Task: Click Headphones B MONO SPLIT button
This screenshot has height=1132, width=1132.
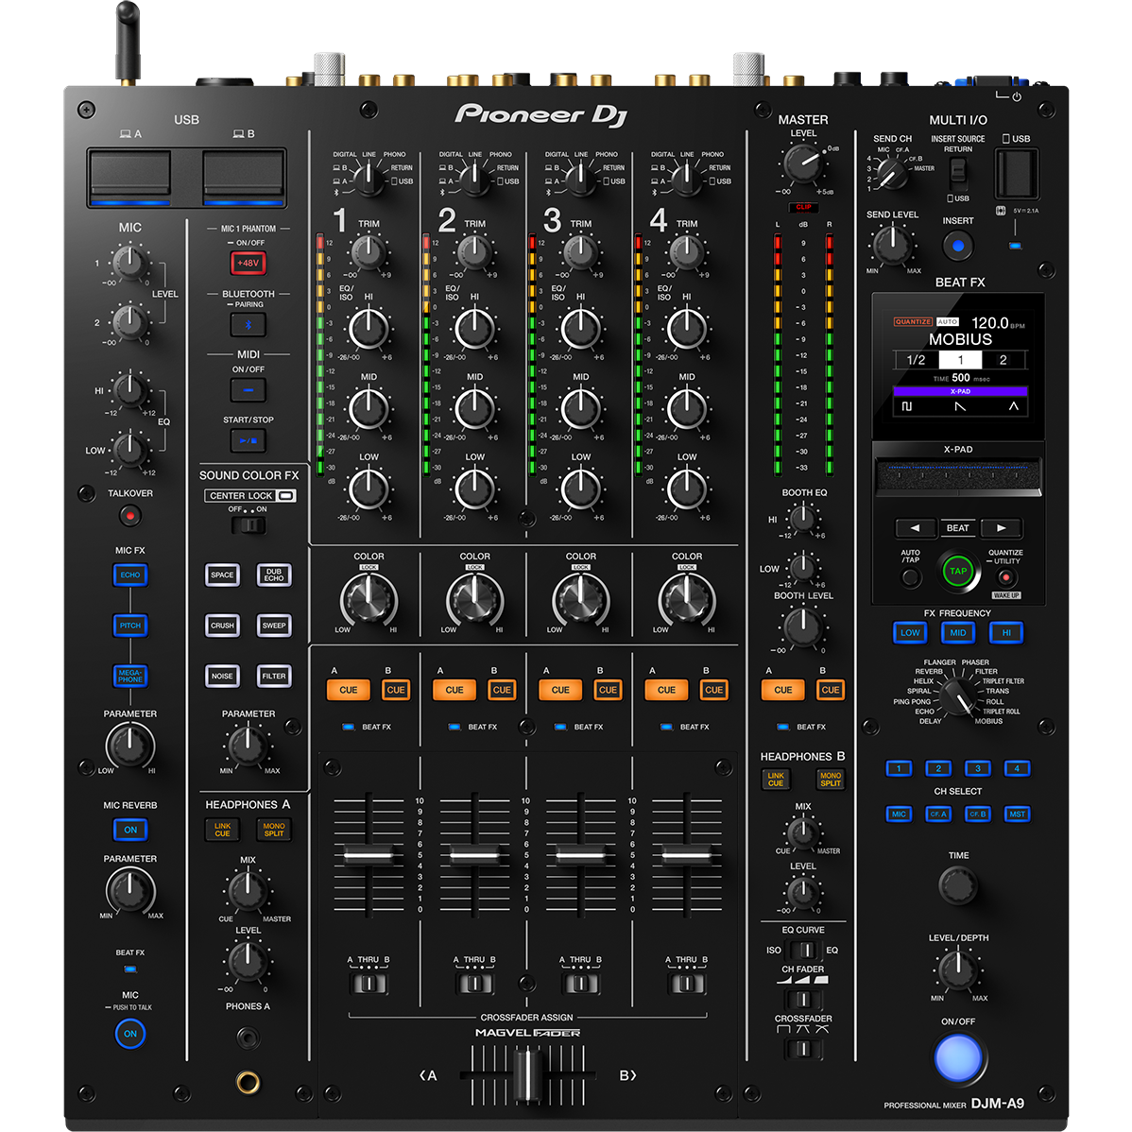Action: pyautogui.click(x=831, y=780)
